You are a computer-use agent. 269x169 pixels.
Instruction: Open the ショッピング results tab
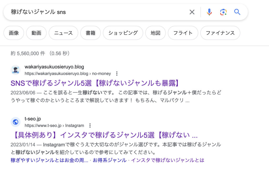coord(123,33)
